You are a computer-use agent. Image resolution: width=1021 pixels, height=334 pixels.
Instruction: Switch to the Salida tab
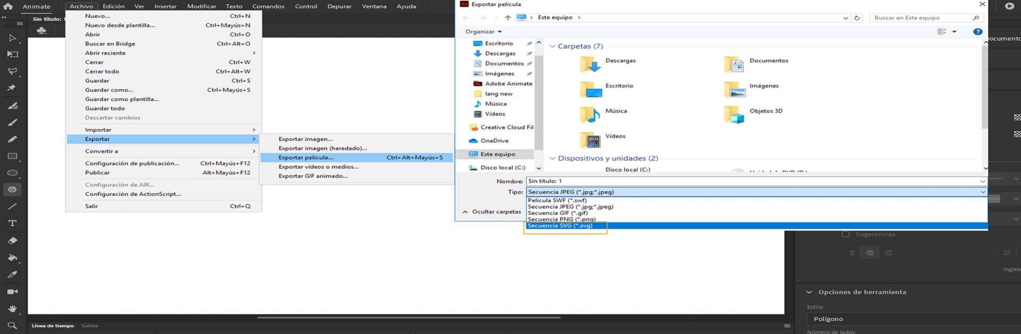[x=90, y=326]
